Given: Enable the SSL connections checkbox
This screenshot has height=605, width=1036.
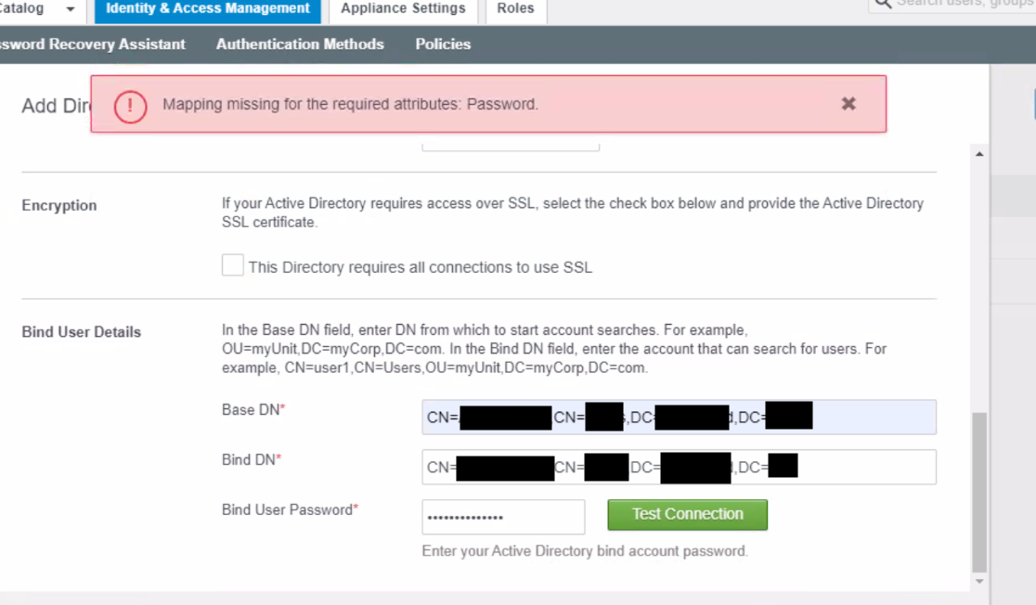Looking at the screenshot, I should [x=233, y=266].
